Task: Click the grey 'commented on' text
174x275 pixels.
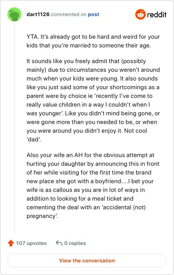Action: click(x=69, y=14)
